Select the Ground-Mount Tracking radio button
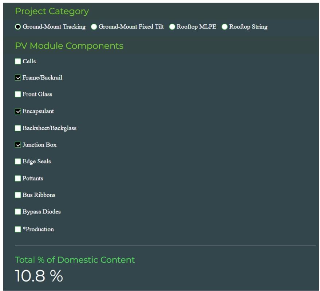 click(17, 27)
